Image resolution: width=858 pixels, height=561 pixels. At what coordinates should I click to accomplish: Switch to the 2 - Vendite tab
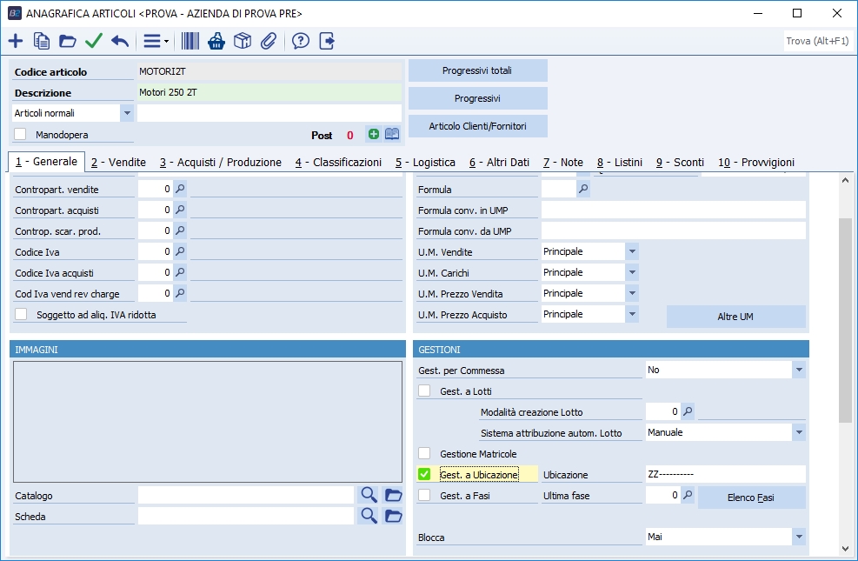click(118, 162)
